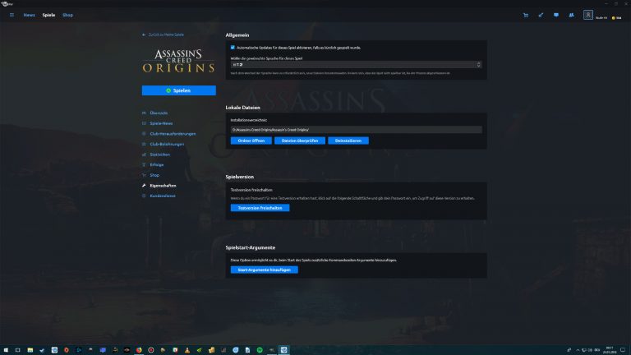Select Erfolge in the sidebar
The height and width of the screenshot is (355, 631).
pyautogui.click(x=157, y=164)
